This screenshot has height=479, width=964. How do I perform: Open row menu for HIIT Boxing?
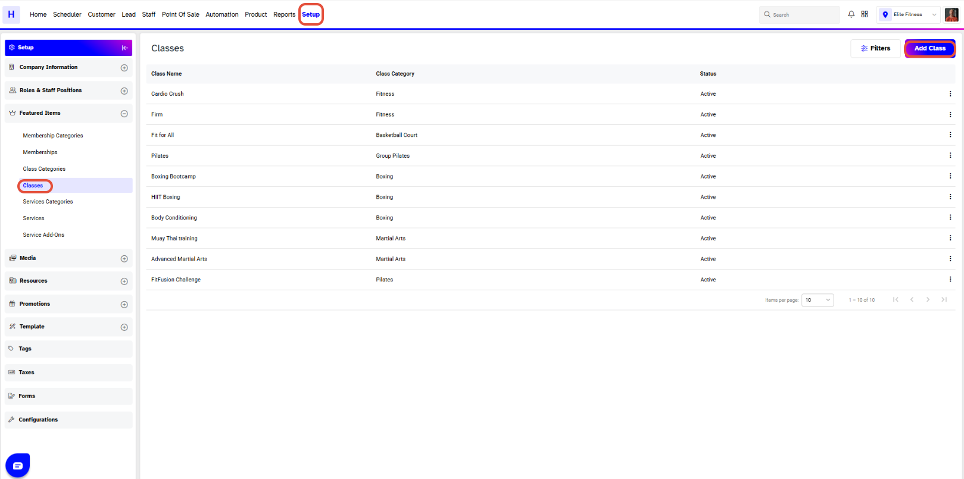point(950,196)
